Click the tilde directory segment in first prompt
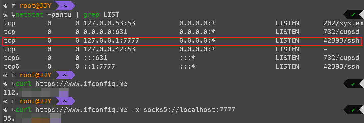364x123 pixels. pos(65,6)
